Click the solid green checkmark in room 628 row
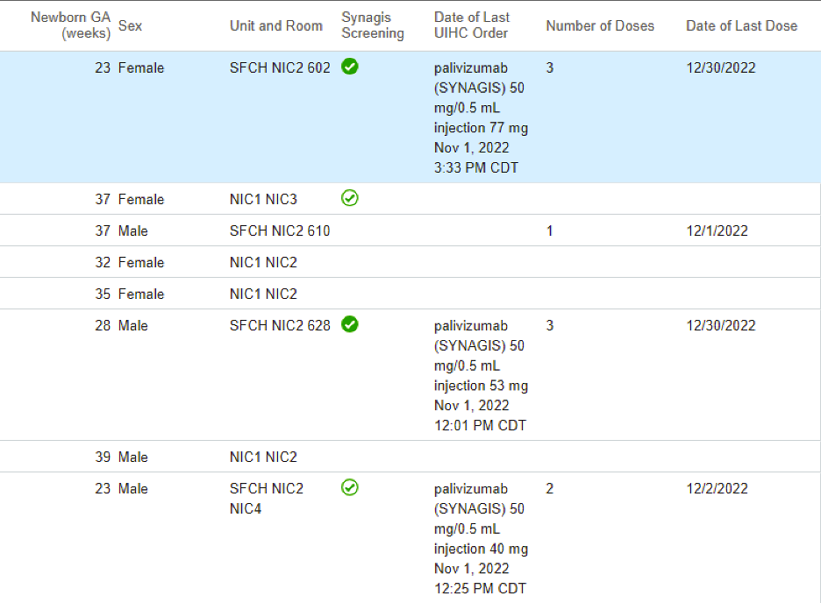The image size is (821, 603). click(349, 324)
